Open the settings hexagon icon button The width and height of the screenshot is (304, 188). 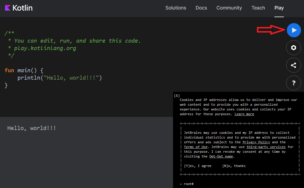coord(294,48)
